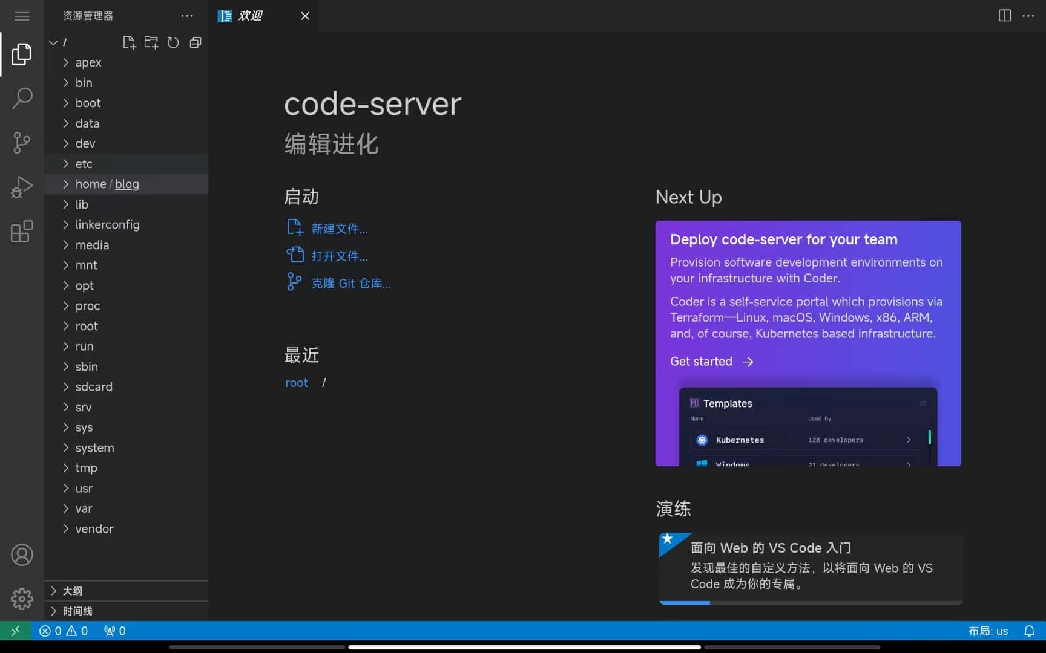Expand the 时间线 timeline section
The width and height of the screenshot is (1046, 653).
click(x=77, y=611)
